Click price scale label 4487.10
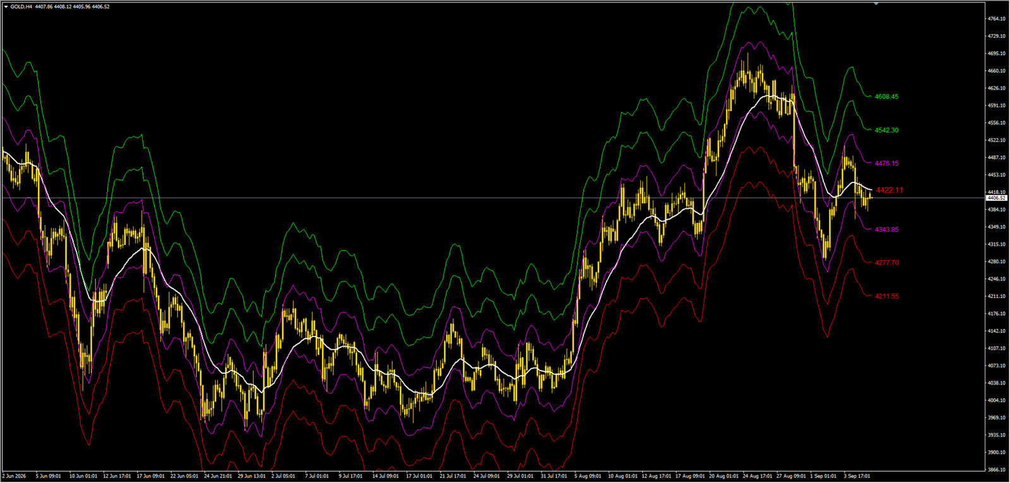1010x483 pixels. tap(997, 158)
